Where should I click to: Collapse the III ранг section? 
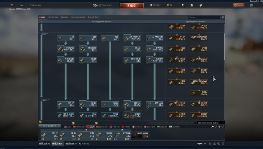pos(45,100)
